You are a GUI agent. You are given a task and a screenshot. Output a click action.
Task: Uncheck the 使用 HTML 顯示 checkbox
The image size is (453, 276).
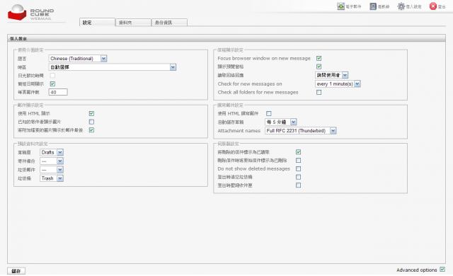coord(91,113)
